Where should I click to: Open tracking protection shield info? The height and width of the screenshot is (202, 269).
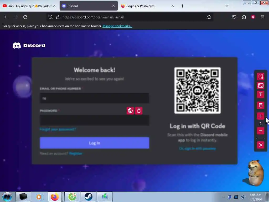point(50,17)
